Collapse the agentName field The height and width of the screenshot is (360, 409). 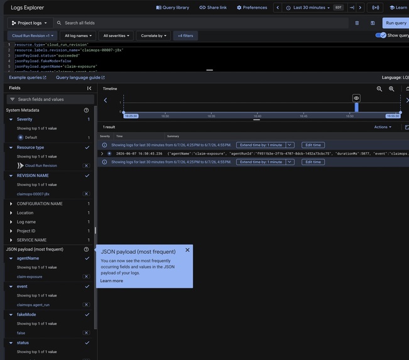pyautogui.click(x=11, y=258)
